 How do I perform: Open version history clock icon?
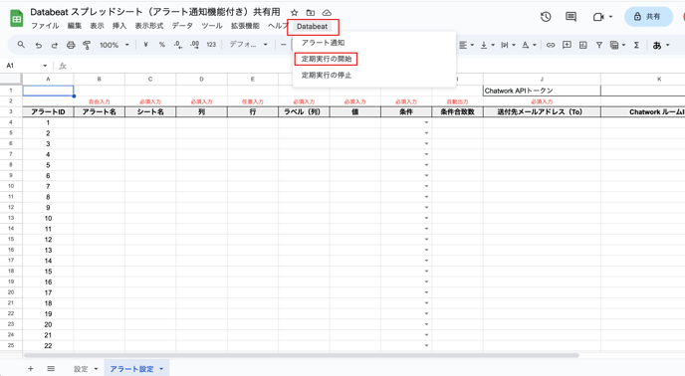coord(546,17)
